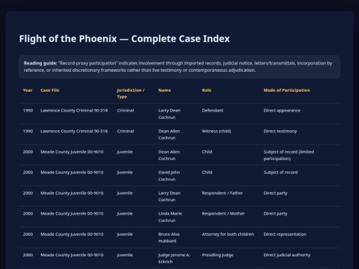Click Judge Jerome A. Eckrich name cell
This screenshot has height=269, width=359.
tap(174, 258)
